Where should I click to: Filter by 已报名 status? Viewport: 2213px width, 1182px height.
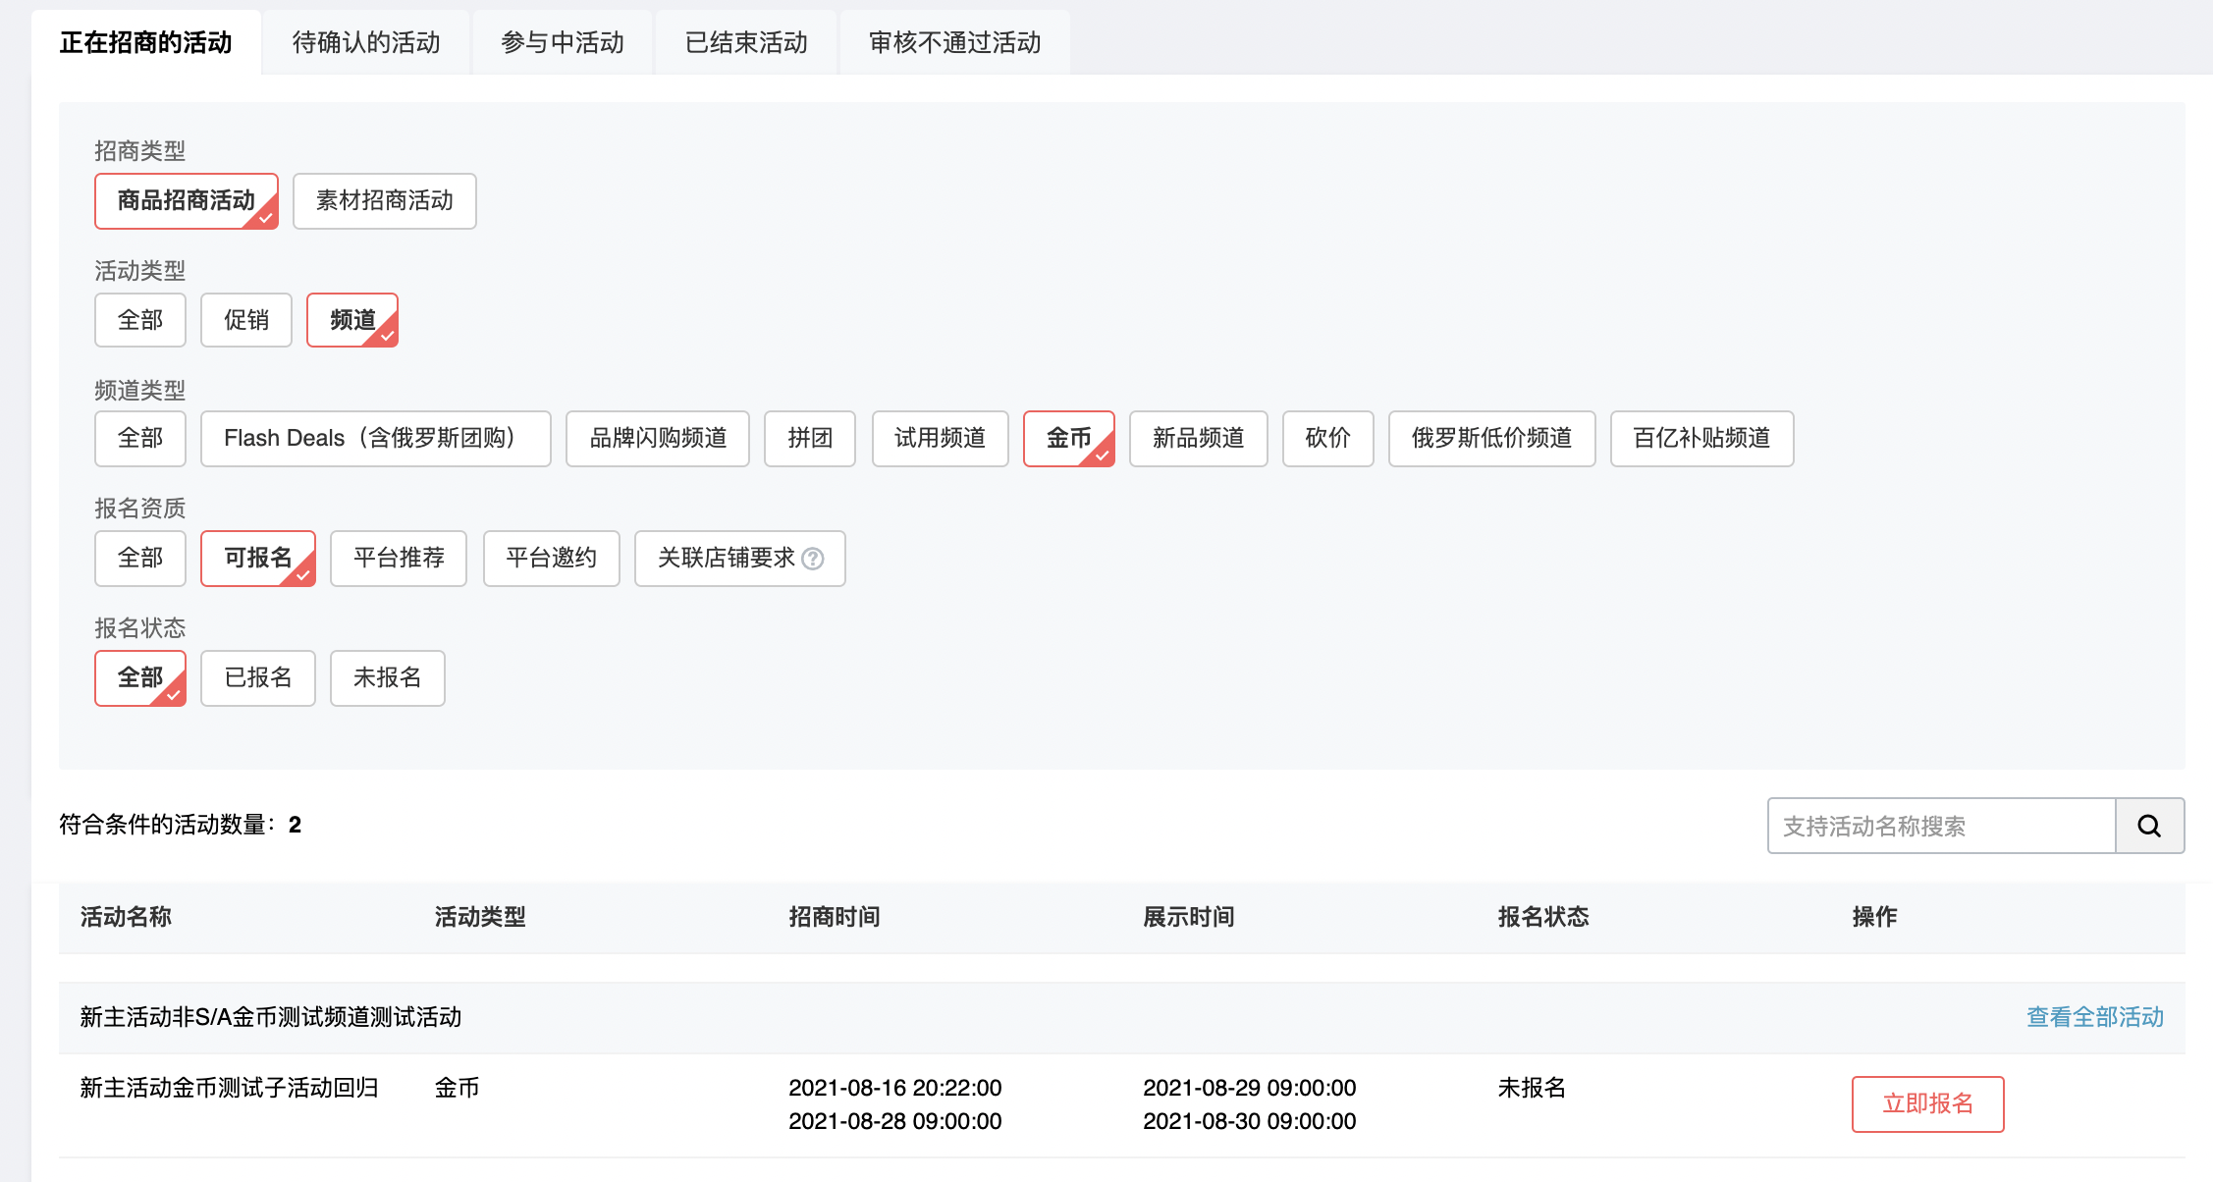(x=258, y=678)
